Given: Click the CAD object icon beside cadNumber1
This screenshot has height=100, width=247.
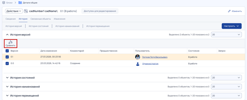Looking at the screenshot, I should pyautogui.click(x=26, y=11).
